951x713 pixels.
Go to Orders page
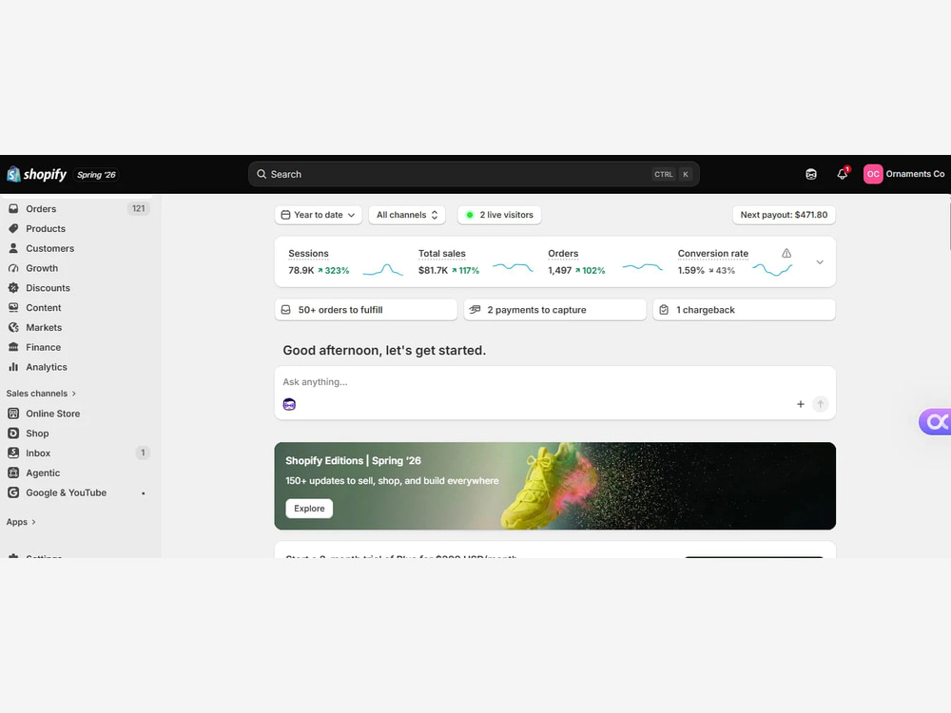point(41,208)
